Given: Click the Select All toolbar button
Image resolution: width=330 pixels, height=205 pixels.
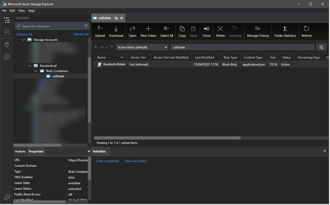Looking at the screenshot, I should click(x=167, y=32).
